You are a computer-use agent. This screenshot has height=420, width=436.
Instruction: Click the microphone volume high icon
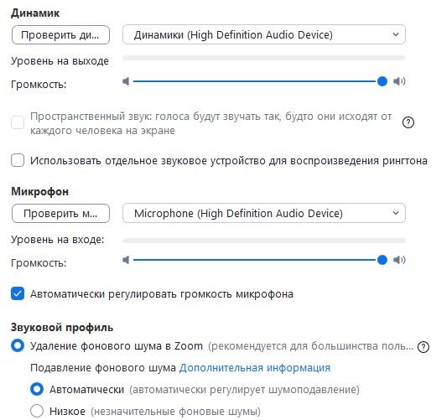click(399, 260)
